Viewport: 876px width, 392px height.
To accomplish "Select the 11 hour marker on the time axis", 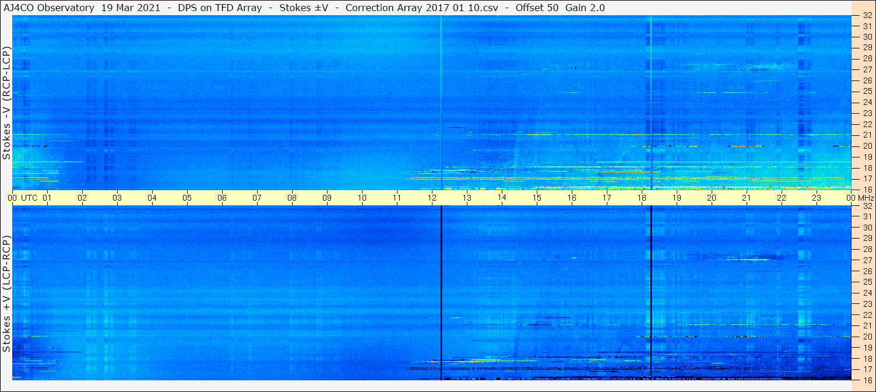I will click(x=397, y=198).
